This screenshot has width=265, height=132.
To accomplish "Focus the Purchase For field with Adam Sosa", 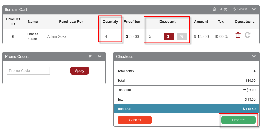I will click(71, 36).
